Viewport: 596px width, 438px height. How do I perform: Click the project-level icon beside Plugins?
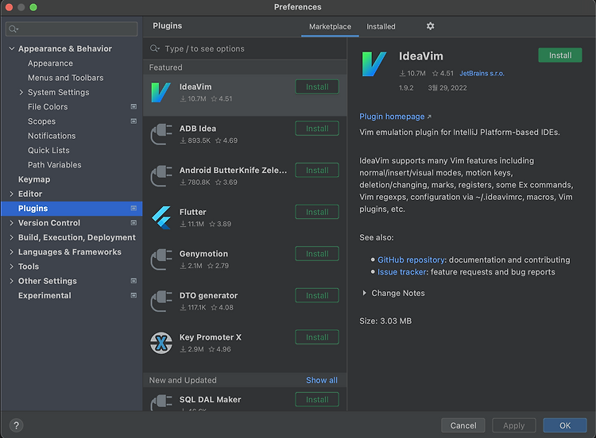click(x=134, y=208)
